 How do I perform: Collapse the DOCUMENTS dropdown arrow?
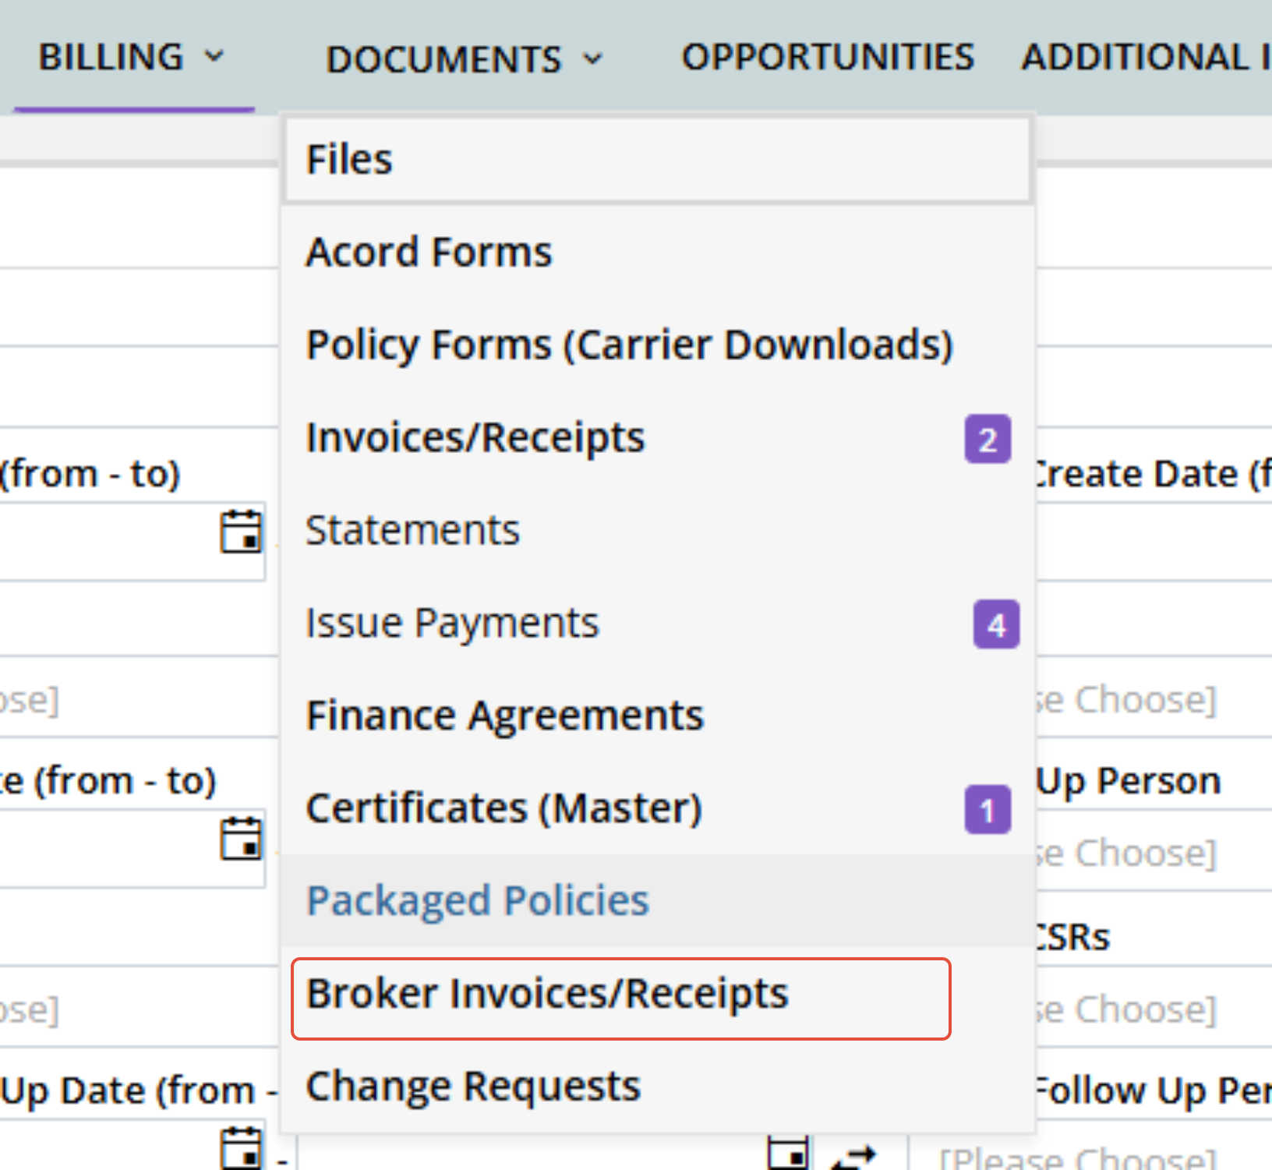point(593,59)
